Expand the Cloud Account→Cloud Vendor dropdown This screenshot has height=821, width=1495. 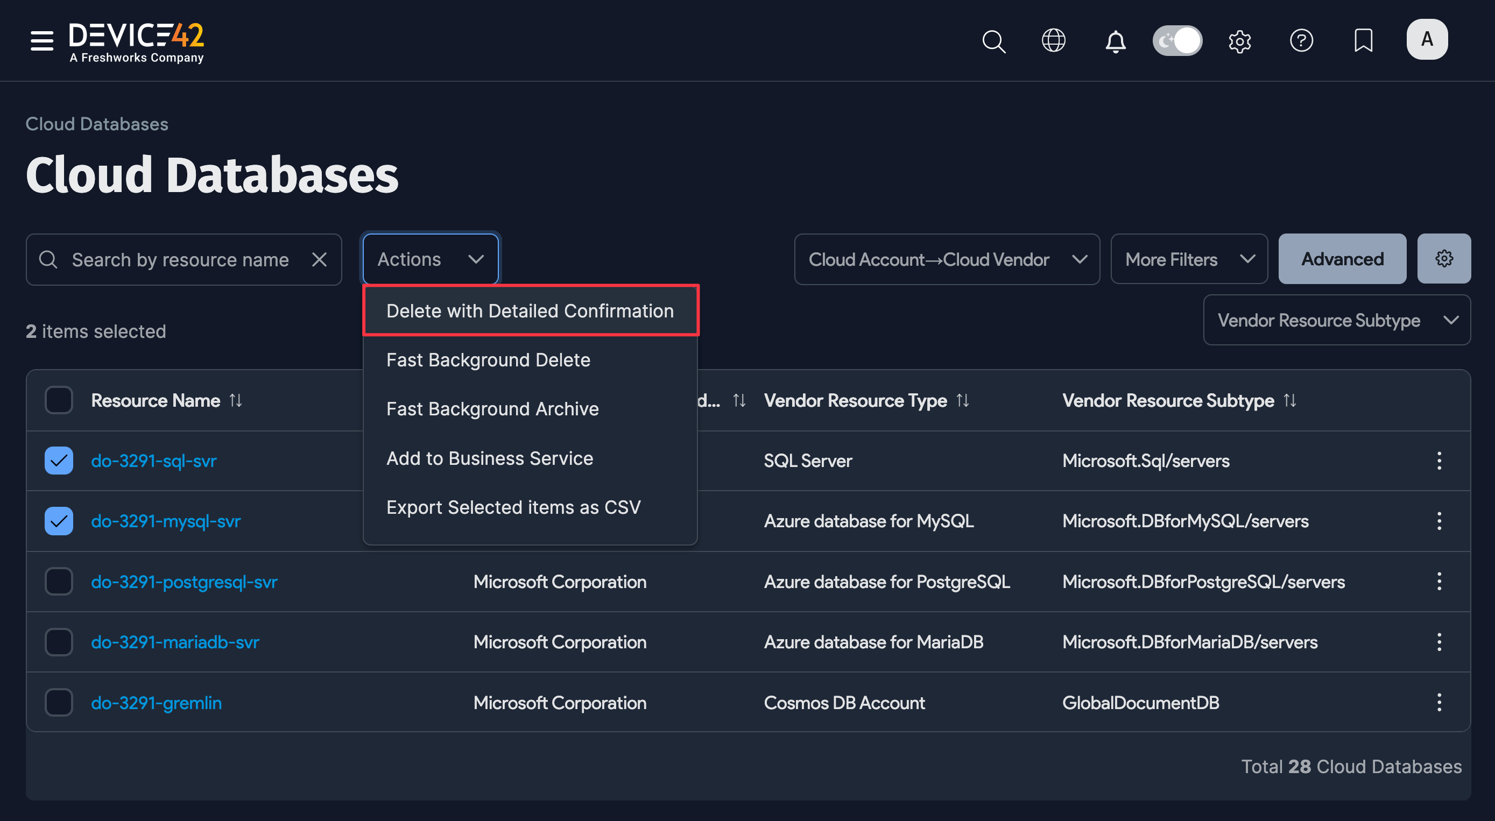(947, 259)
